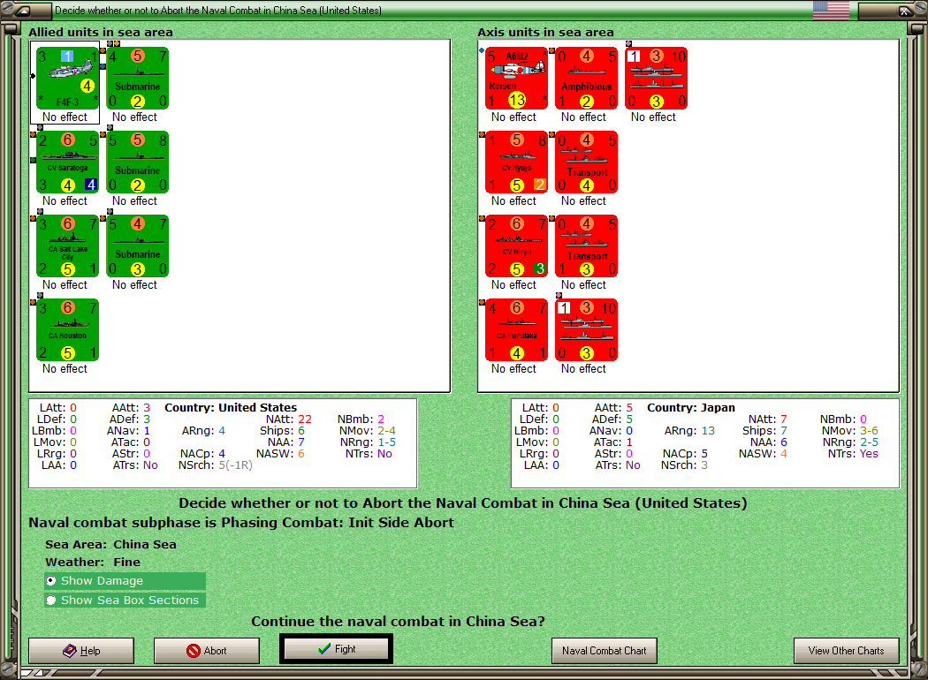
Task: Select the Allied Submarine with 5 4 7
Action: pyautogui.click(x=137, y=246)
